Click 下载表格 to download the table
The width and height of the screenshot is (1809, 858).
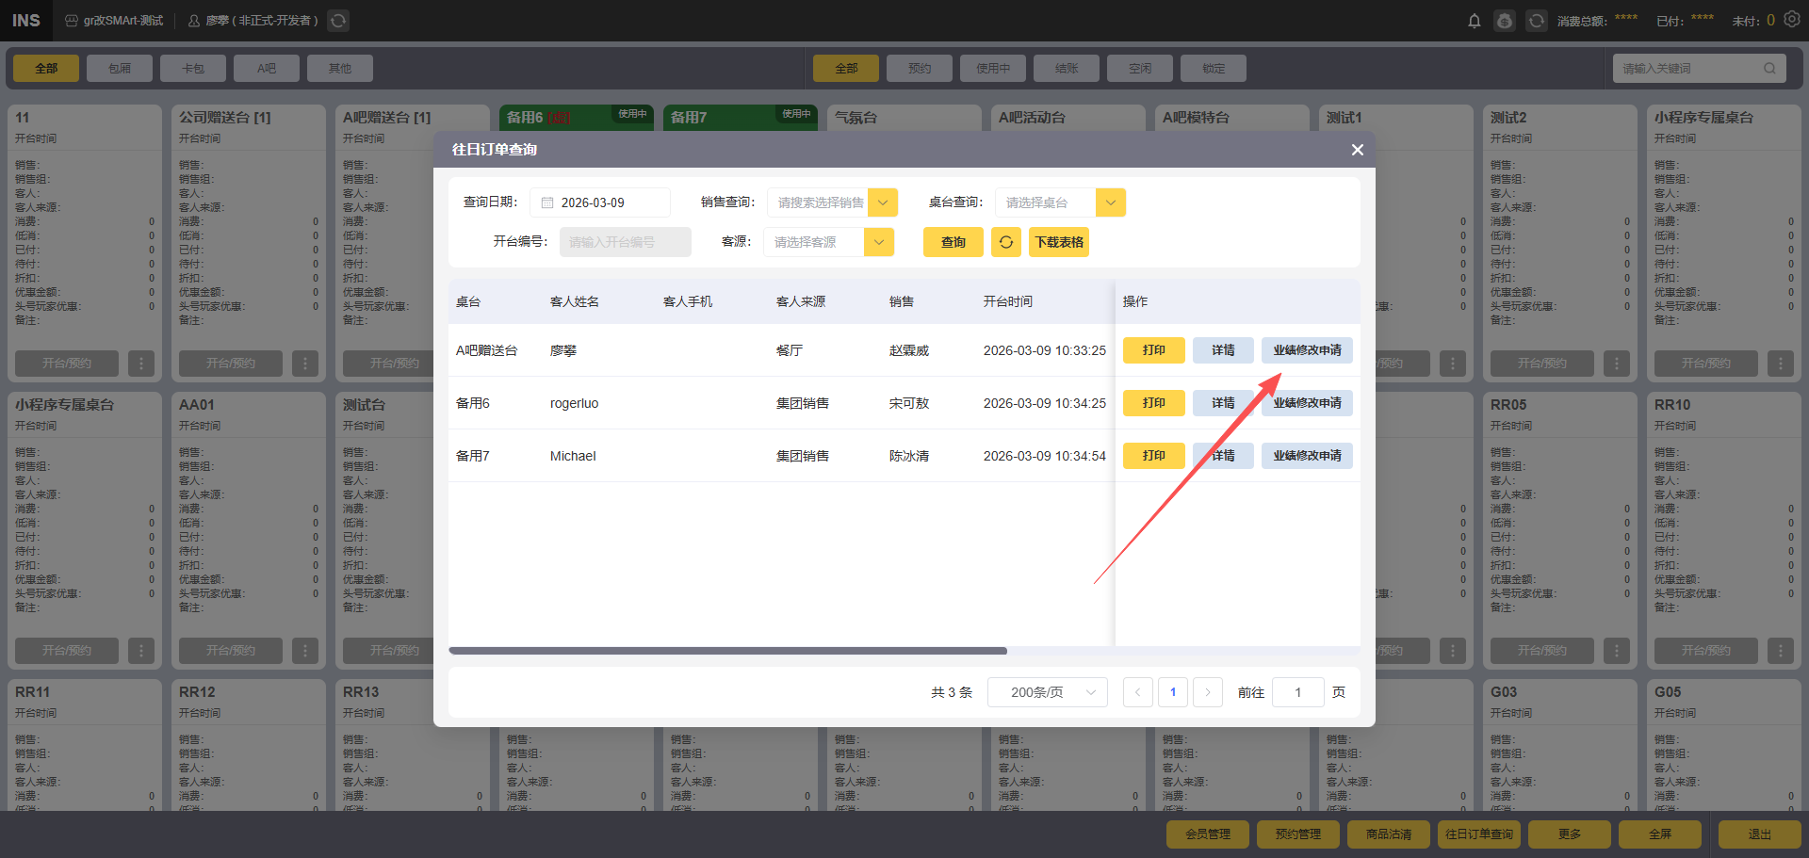(x=1059, y=242)
